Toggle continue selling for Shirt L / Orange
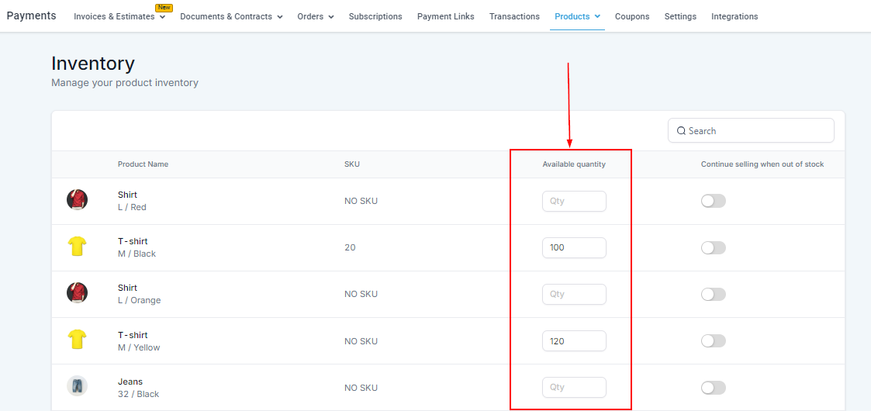Viewport: 871px width, 411px height. pyautogui.click(x=714, y=295)
